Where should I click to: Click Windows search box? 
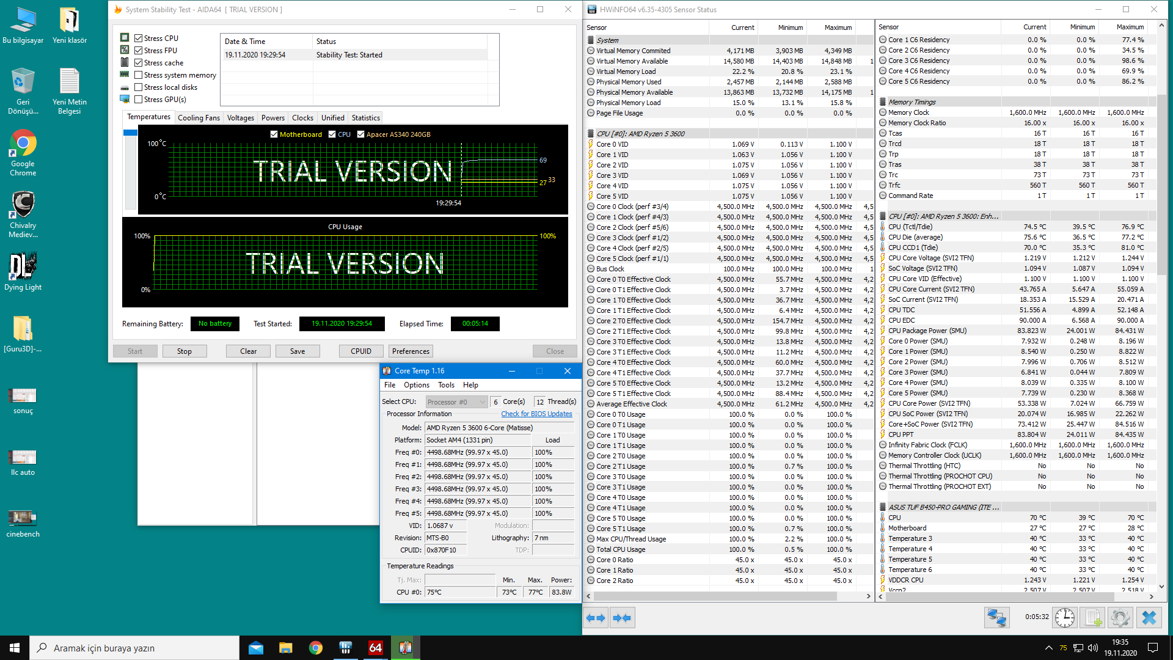coord(134,648)
